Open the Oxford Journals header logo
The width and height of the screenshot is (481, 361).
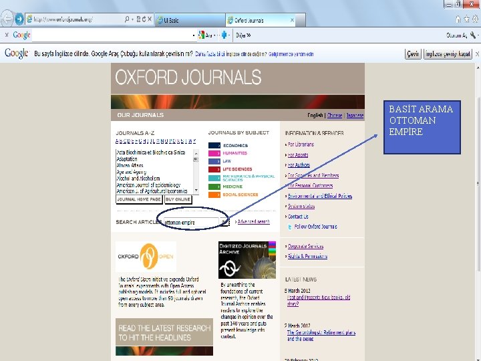click(x=188, y=77)
